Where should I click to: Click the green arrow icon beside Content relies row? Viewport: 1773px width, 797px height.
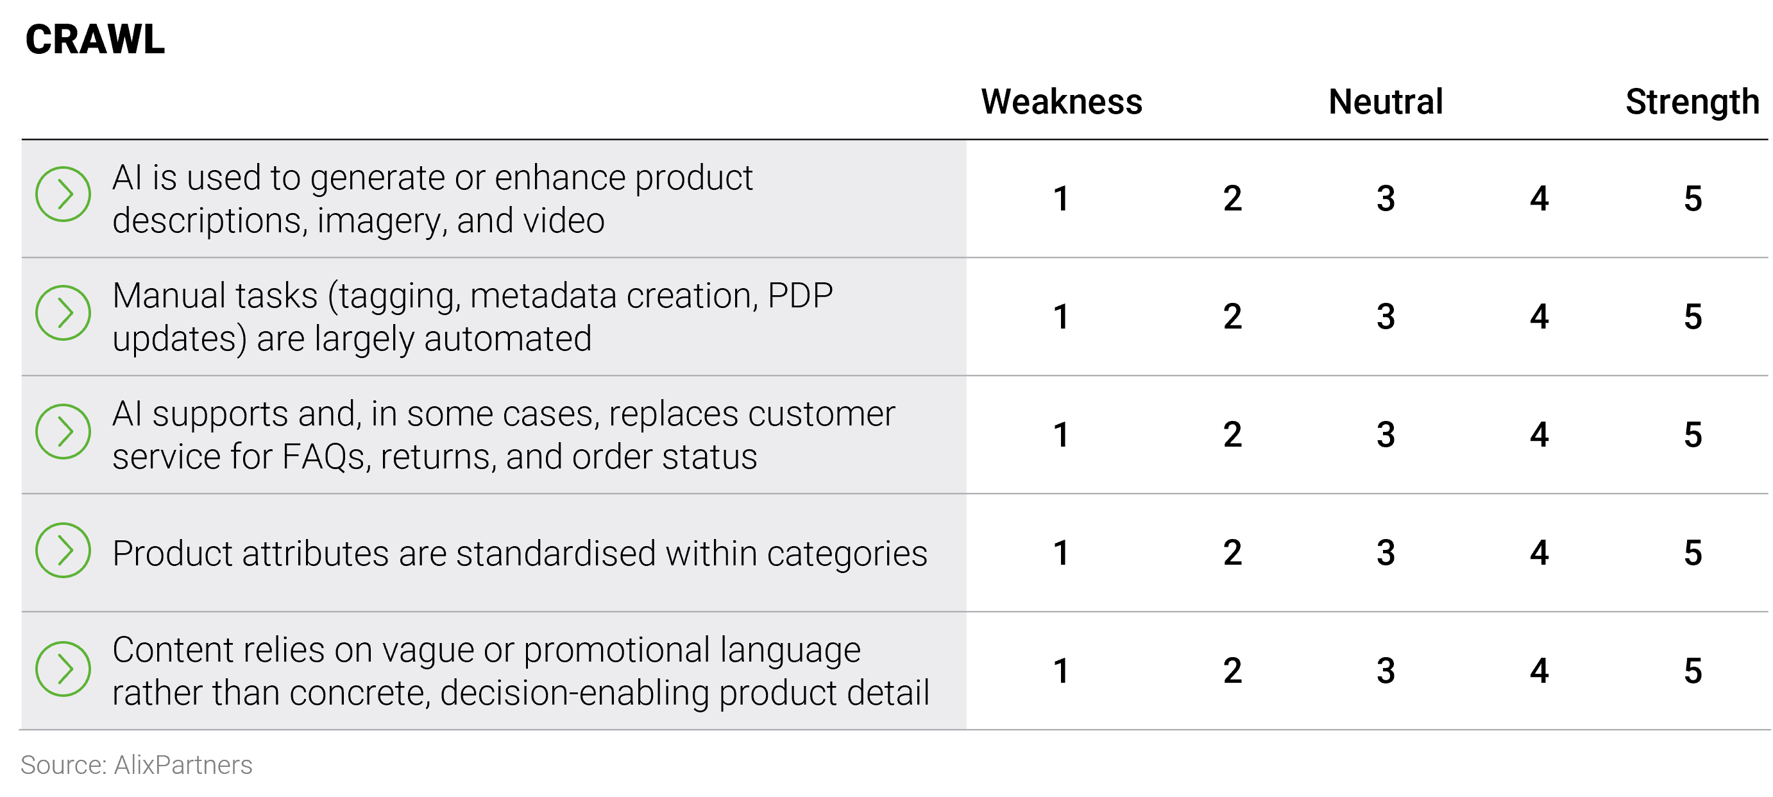coord(64,669)
